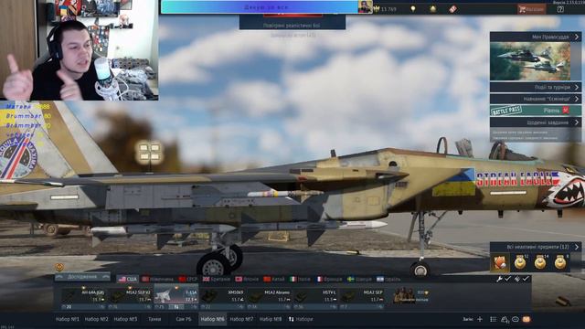Screen dimensions: 585x329
Task: Click the recruit crew slot icon
Action: click(x=409, y=295)
